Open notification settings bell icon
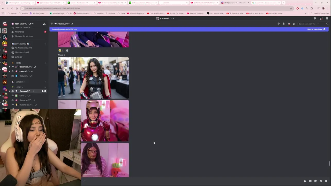 point(283,24)
